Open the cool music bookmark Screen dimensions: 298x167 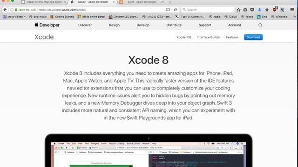pyautogui.click(x=38, y=17)
